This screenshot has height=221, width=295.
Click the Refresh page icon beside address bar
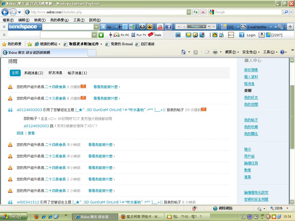tap(196, 12)
